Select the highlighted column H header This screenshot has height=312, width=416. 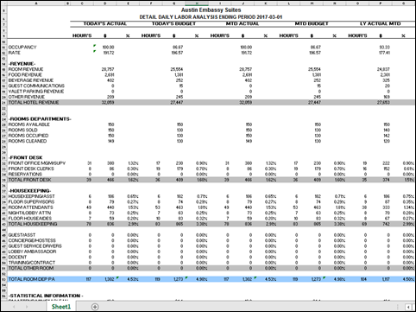pos(197,3)
